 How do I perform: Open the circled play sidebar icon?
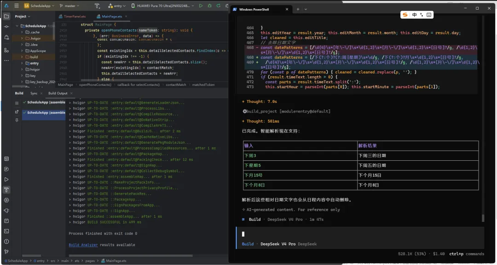[x=6, y=200]
